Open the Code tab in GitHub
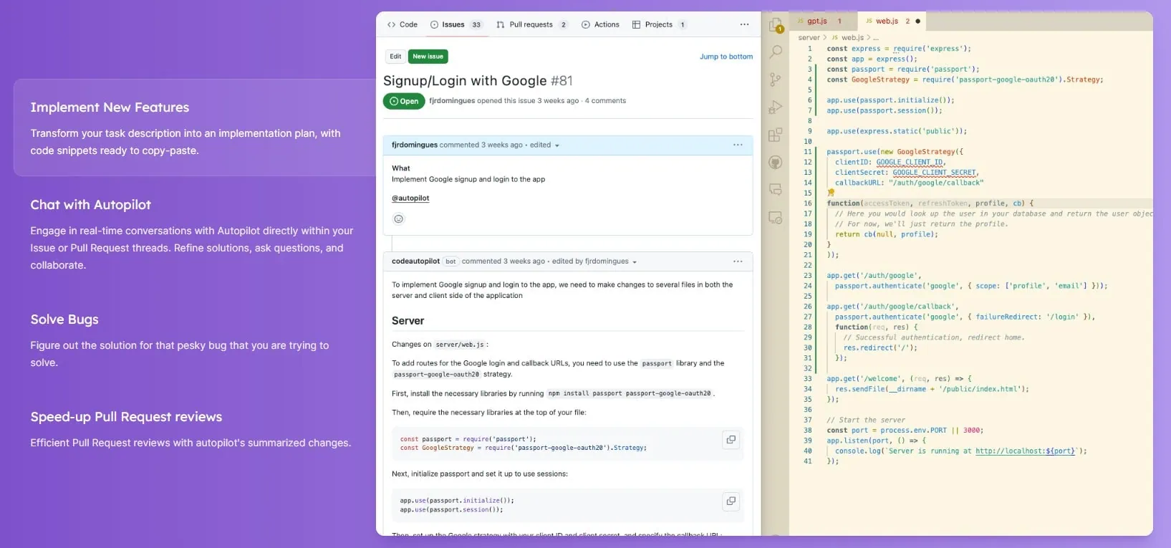 (x=402, y=24)
